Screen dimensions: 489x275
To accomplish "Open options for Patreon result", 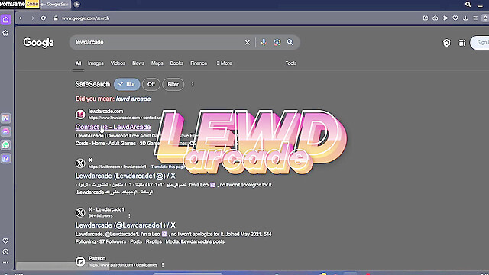I will coord(163,265).
